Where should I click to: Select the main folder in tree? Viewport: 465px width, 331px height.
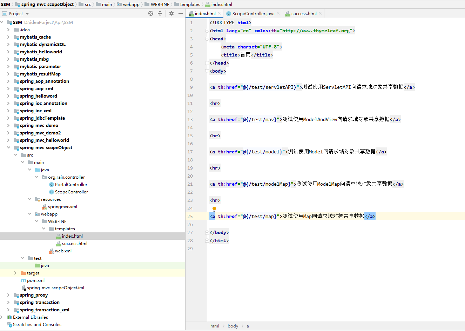(39, 163)
